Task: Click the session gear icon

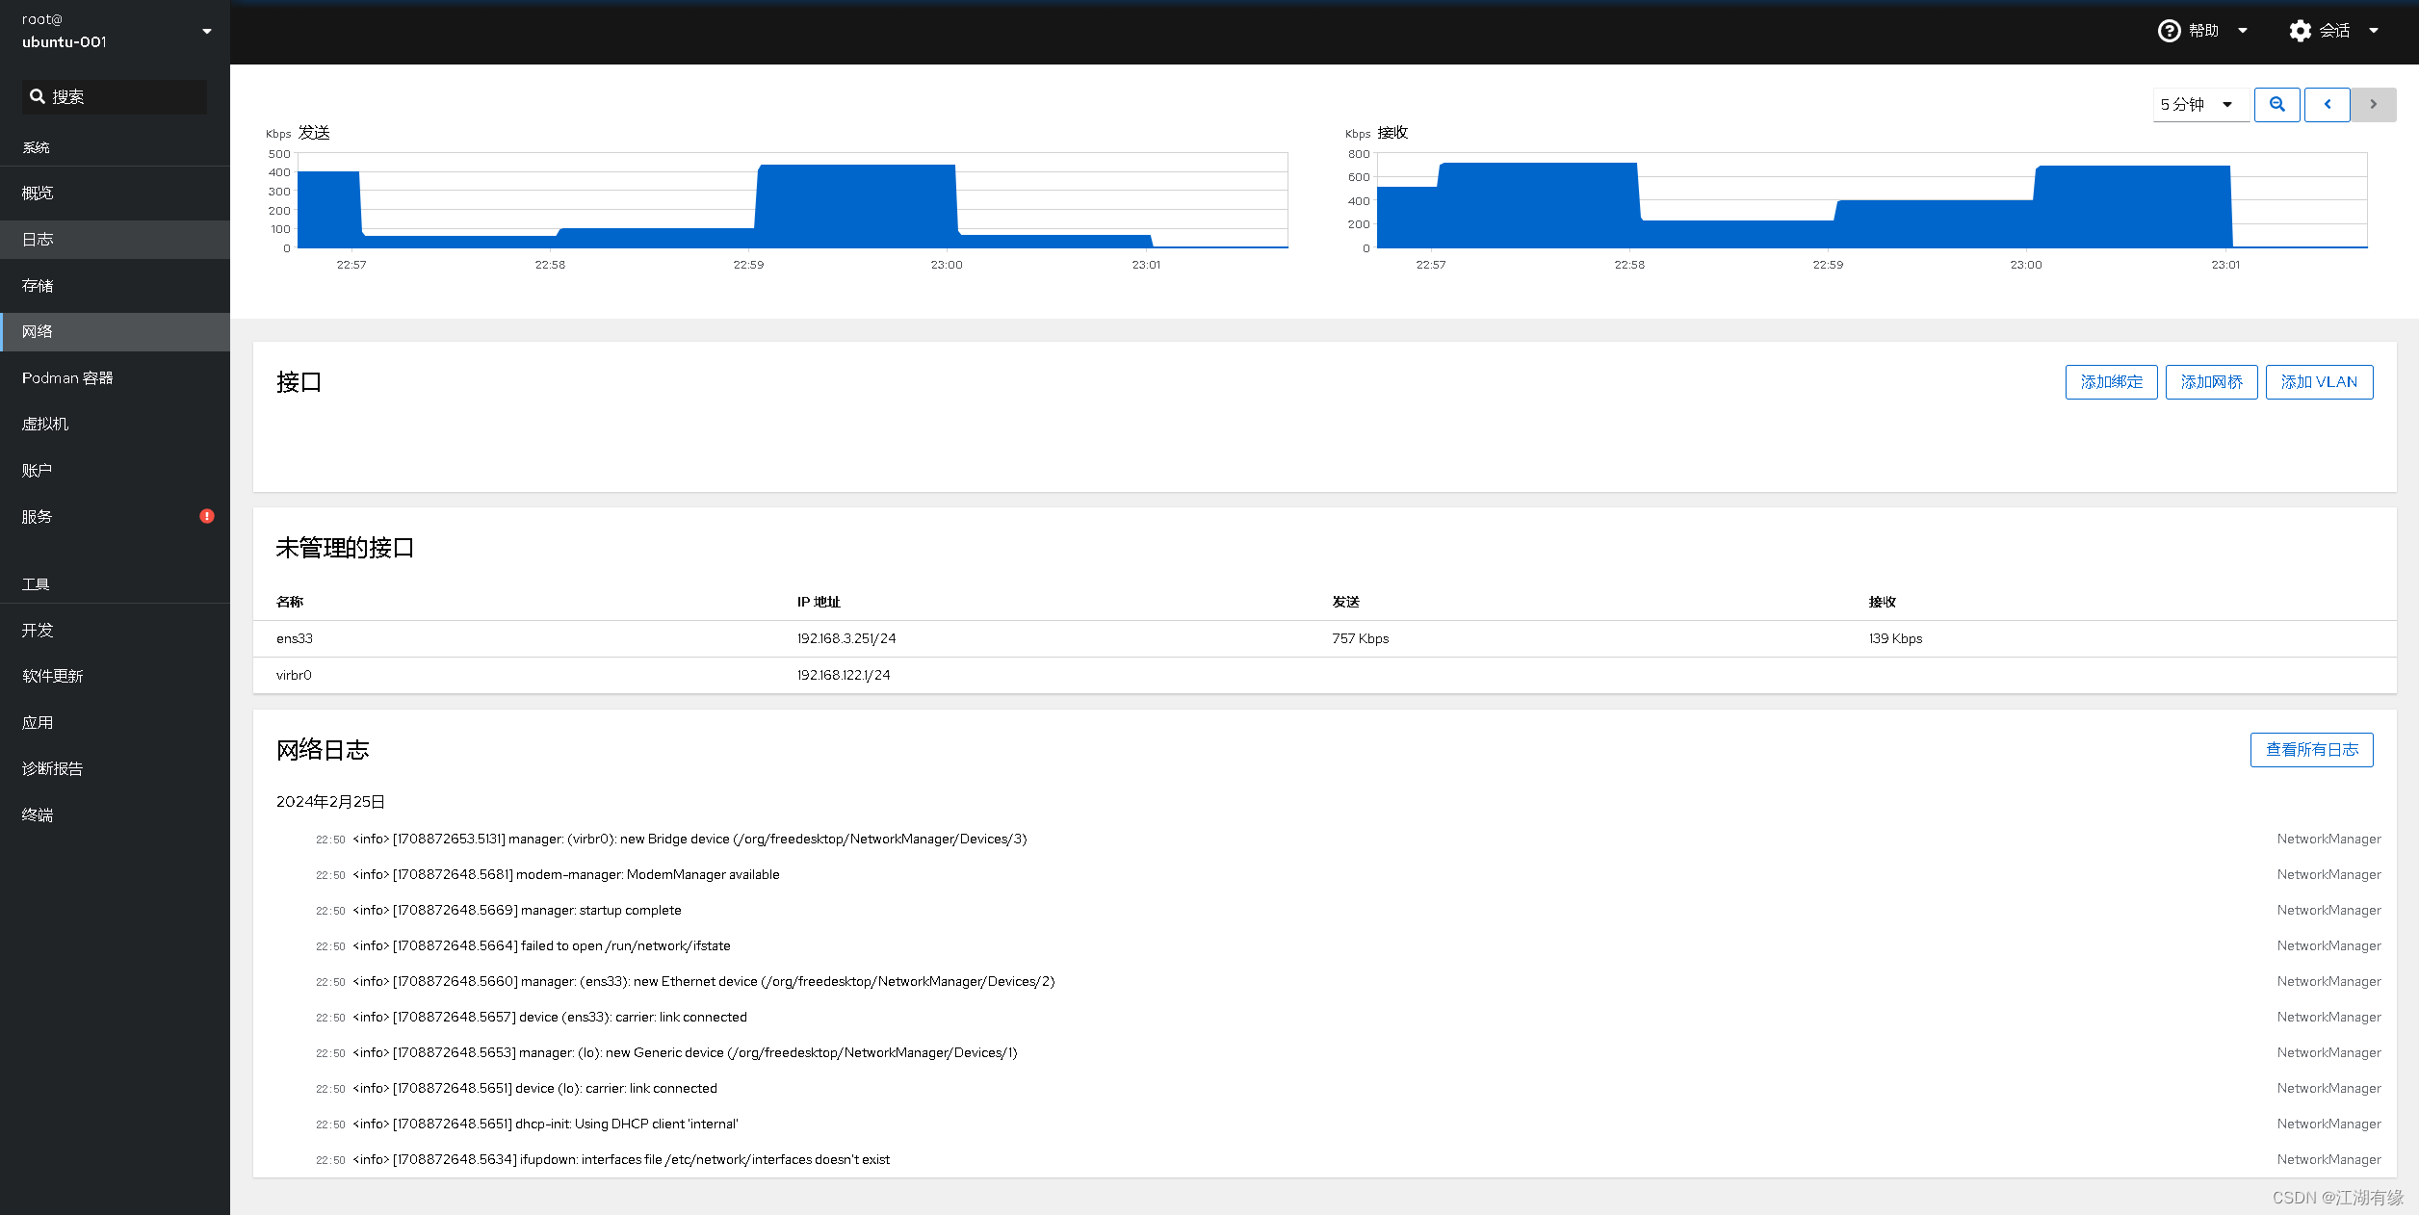Action: coord(2300,31)
